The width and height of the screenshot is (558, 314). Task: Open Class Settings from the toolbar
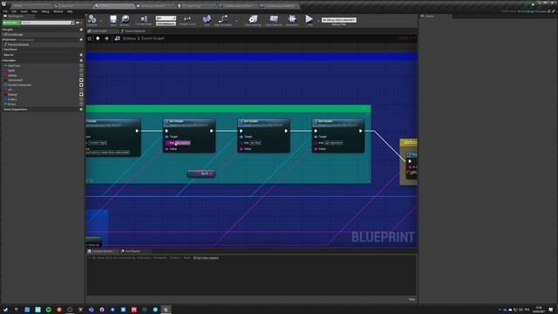[x=253, y=20]
